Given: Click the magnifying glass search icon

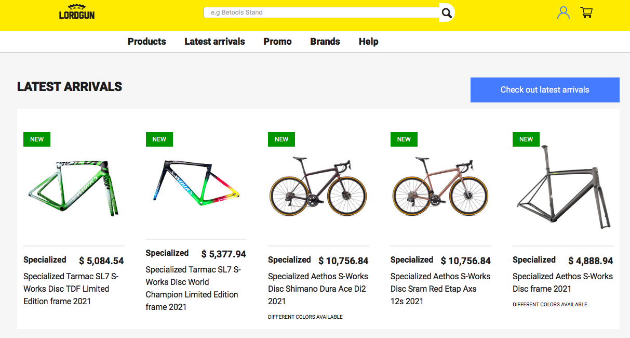Looking at the screenshot, I should 446,12.
